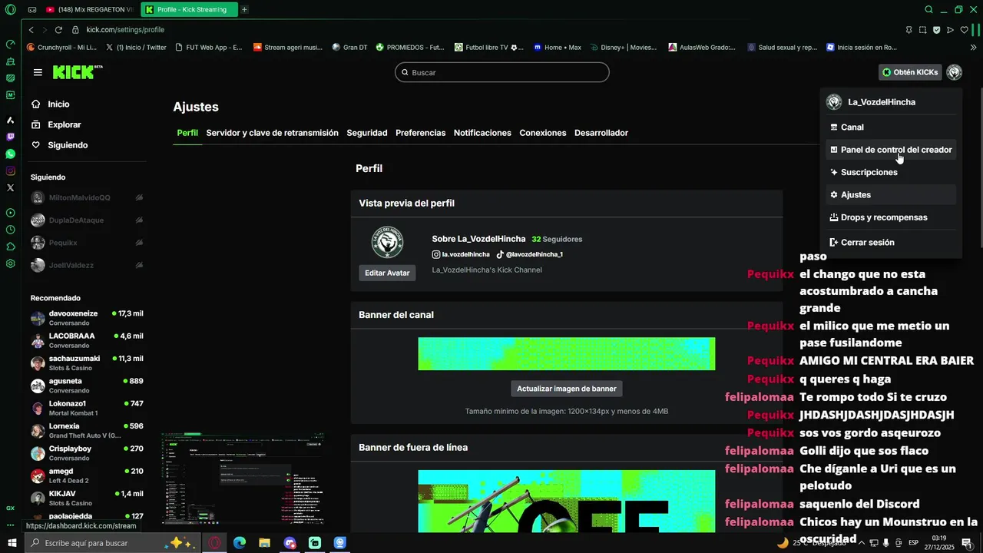This screenshot has width=983, height=553.
Task: Open Opera browser from Windows taskbar
Action: point(214,543)
